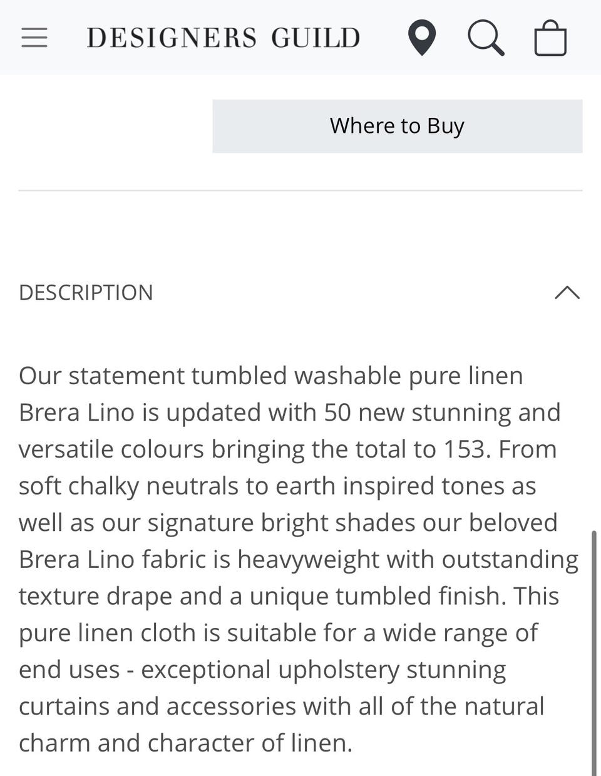Collapse the Description section chevron
Screen dimensions: 601x776
click(x=567, y=293)
